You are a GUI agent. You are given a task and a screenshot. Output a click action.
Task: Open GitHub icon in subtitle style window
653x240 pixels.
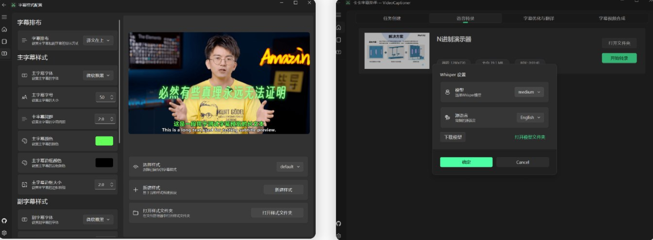(x=4, y=221)
